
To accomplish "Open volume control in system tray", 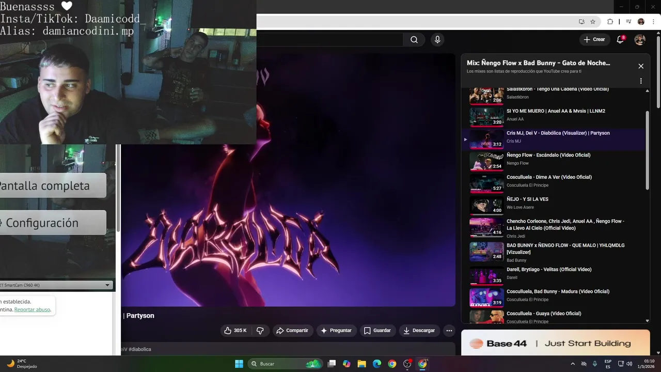I will (x=629, y=364).
